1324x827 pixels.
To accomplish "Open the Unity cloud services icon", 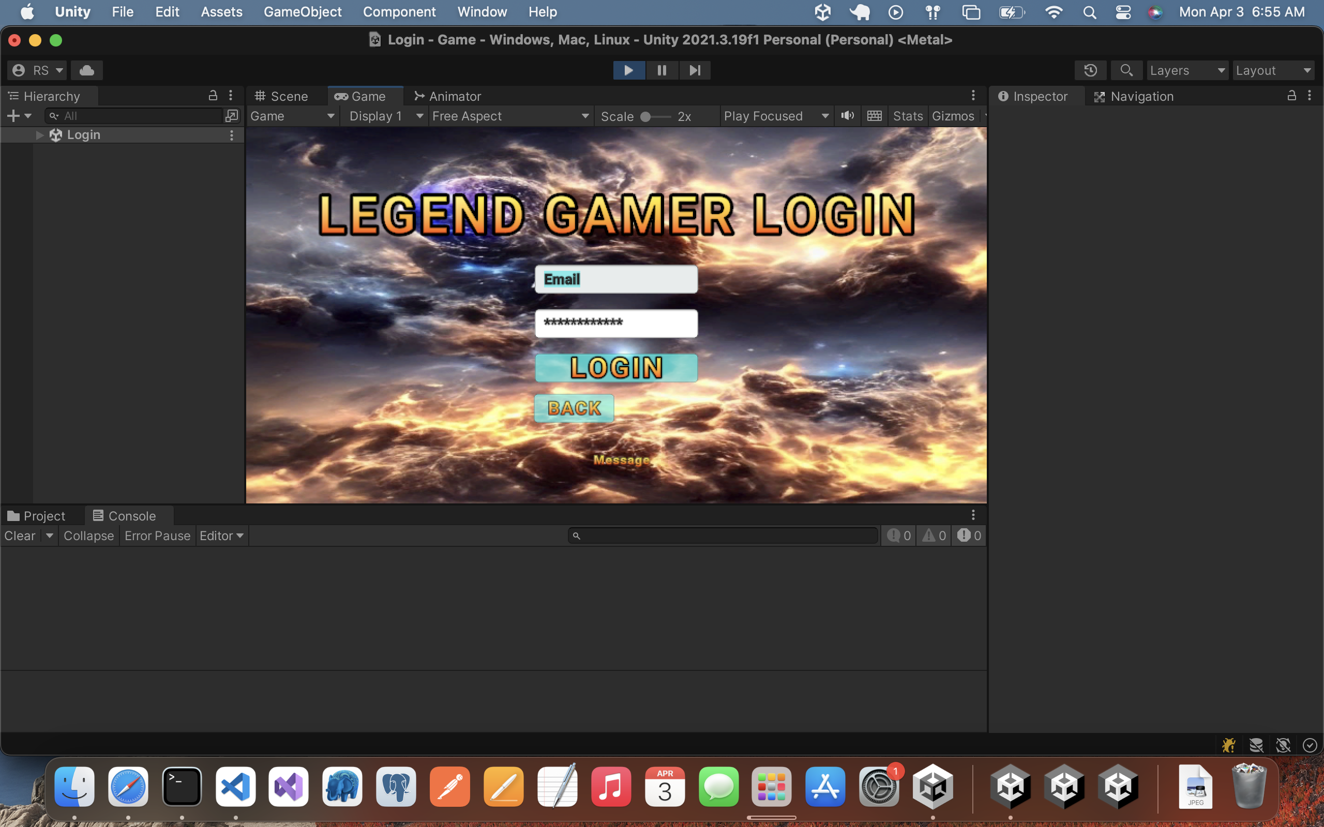I will point(86,70).
